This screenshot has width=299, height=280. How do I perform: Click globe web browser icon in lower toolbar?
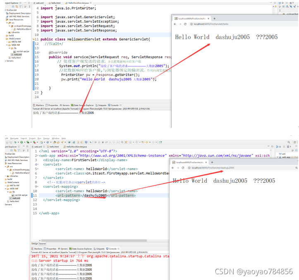pyautogui.click(x=69, y=142)
